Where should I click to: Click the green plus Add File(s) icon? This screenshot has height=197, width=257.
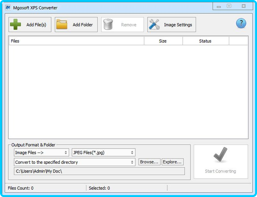click(x=16, y=25)
